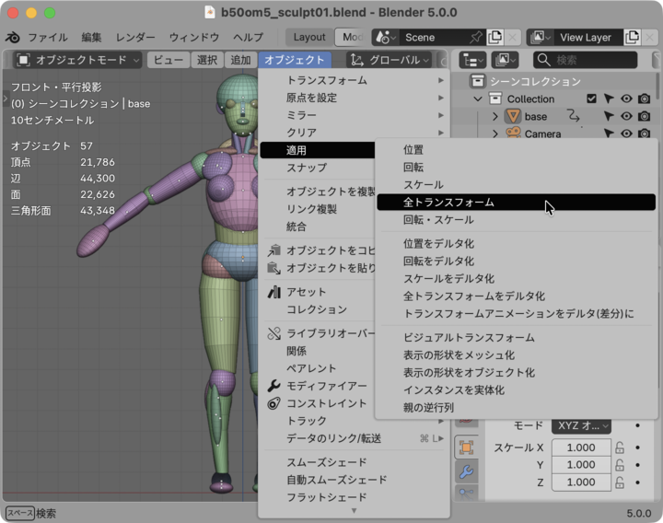Viewport: 663px width, 523px height.
Task: Choose 回転・スケール in apply submenu
Action: coord(516,220)
